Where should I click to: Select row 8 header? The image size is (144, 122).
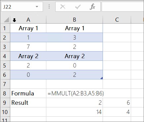click(5, 93)
